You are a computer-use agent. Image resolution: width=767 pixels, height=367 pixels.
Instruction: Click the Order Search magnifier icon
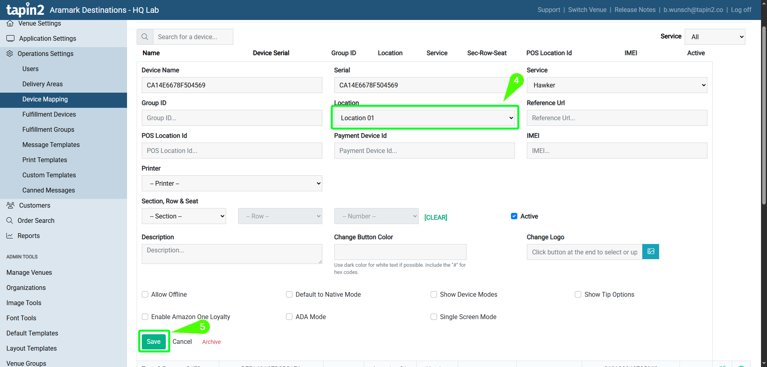pos(10,220)
